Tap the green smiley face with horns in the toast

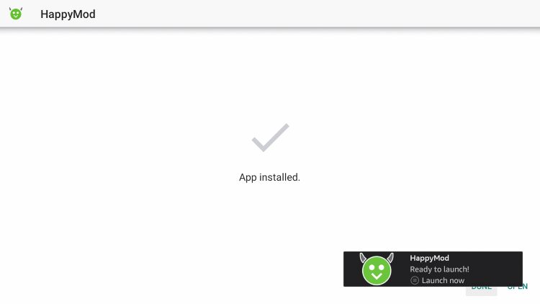click(x=377, y=269)
